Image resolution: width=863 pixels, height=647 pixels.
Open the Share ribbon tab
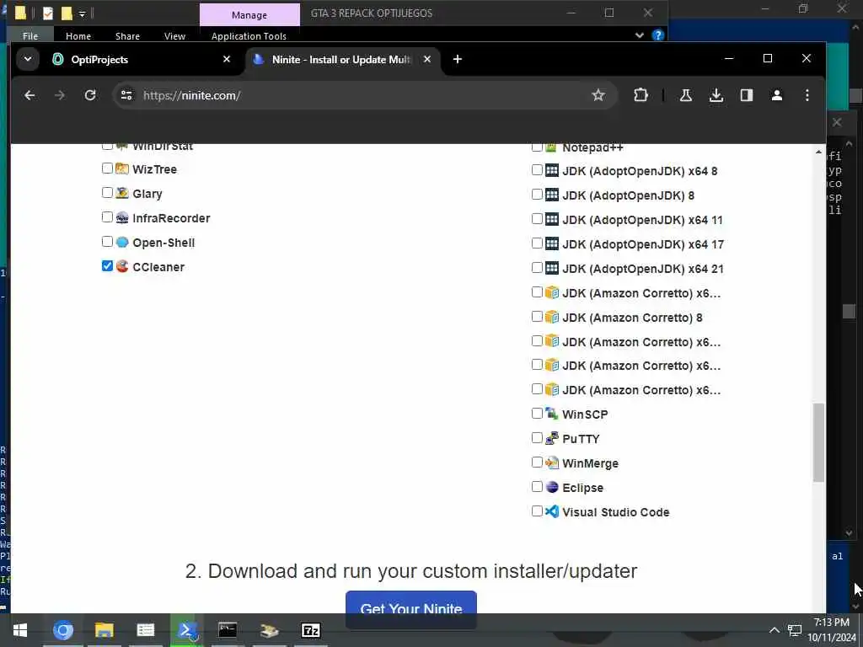[x=127, y=35]
